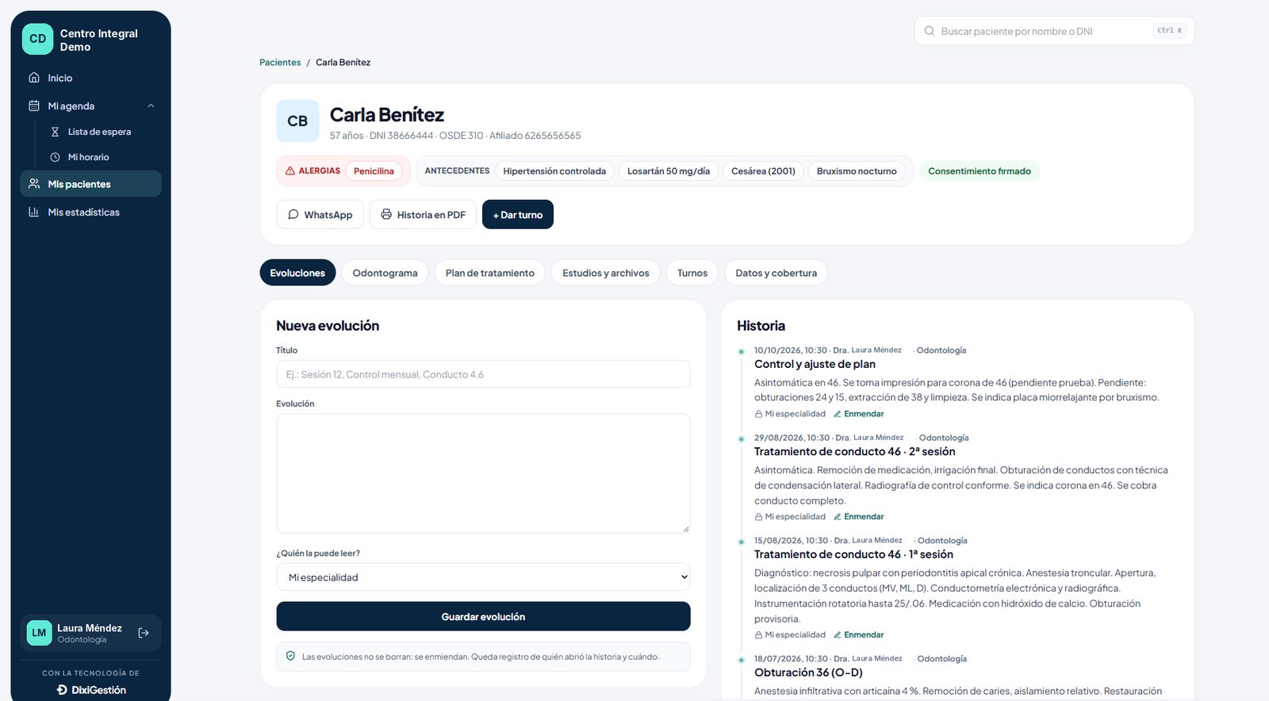
Task: Click the Cesárea (2001) tag
Action: pos(763,171)
